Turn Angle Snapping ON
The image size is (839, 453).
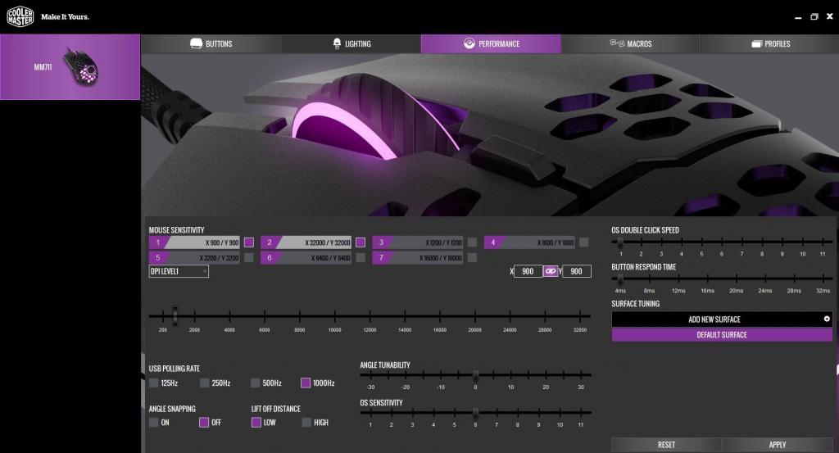pos(154,423)
